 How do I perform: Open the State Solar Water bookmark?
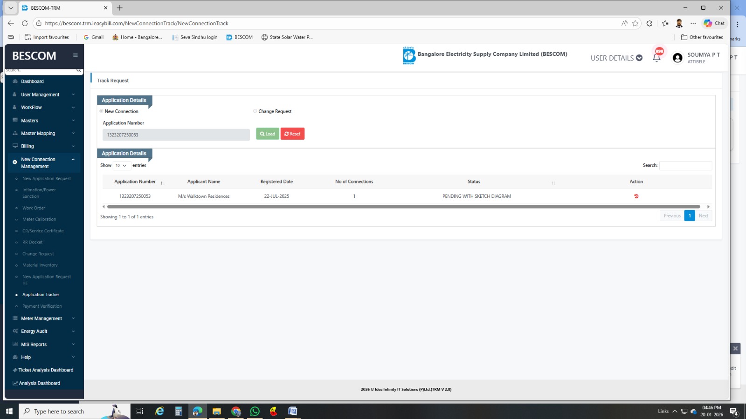tap(287, 37)
